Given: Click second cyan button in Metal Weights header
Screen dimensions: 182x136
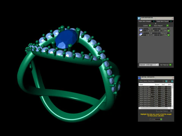Looking at the screenshot, I should tap(172, 81).
